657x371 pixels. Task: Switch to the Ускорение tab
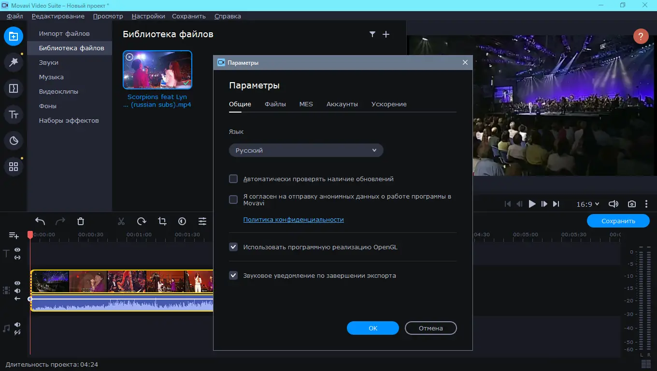pos(389,104)
